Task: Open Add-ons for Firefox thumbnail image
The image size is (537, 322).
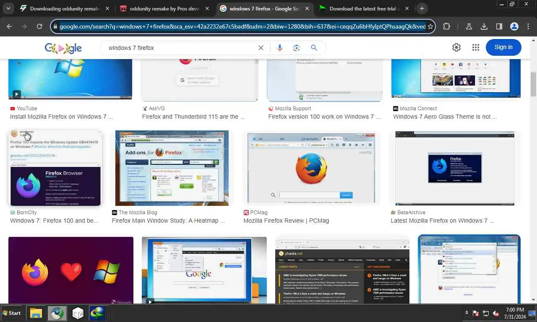Action: [x=172, y=168]
